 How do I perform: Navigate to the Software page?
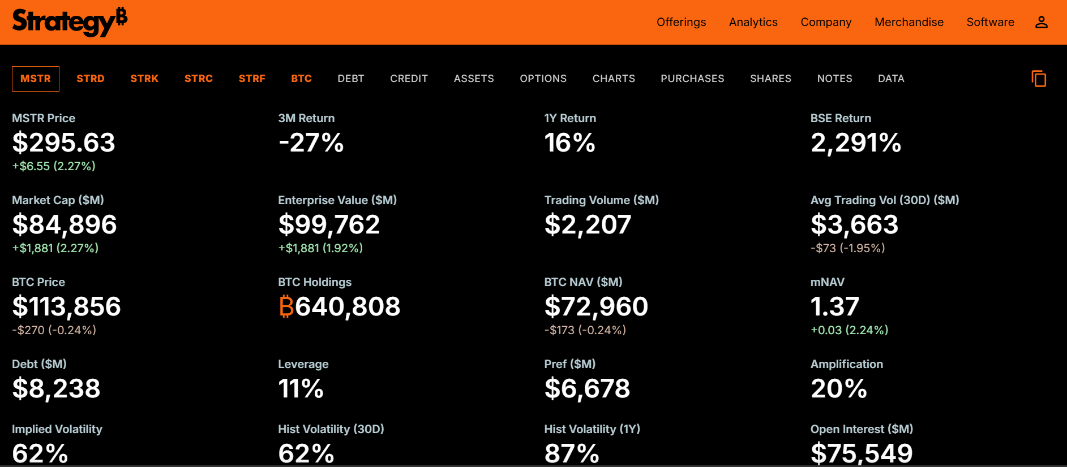[990, 22]
